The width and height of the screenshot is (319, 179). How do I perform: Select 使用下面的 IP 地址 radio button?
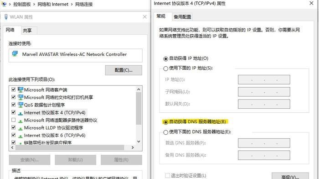point(165,68)
